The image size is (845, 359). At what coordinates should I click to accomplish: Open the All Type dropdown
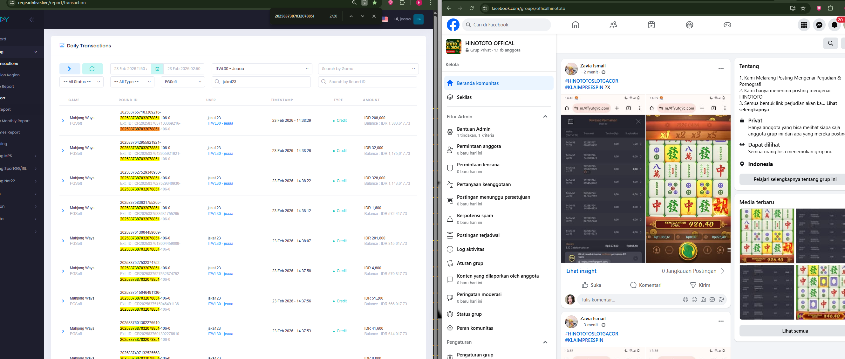click(x=132, y=82)
